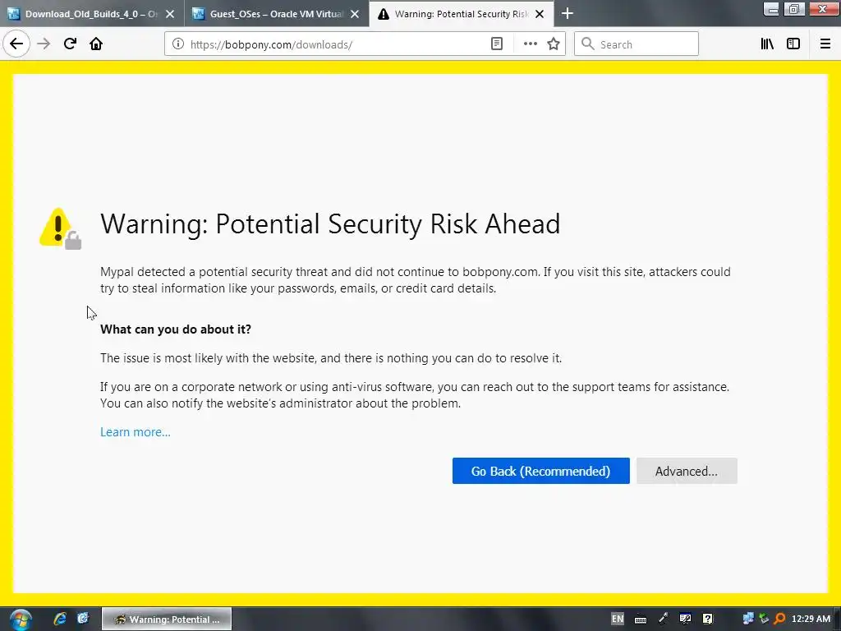Click Go Back (Recommended) button

click(x=540, y=471)
